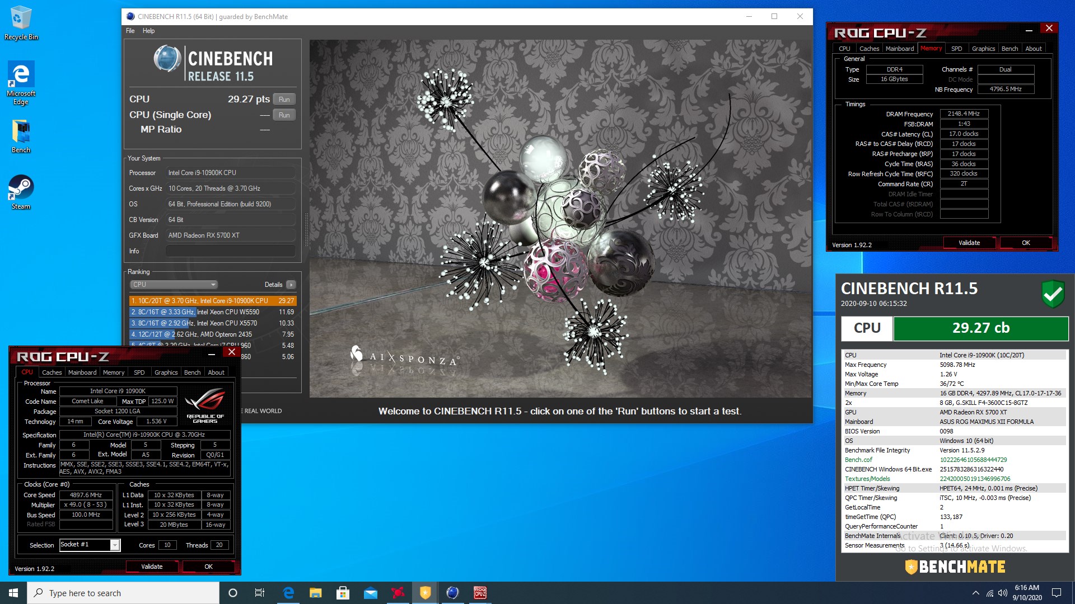Click the Cinebench rendered scene image
The width and height of the screenshot is (1075, 604).
[x=560, y=218]
